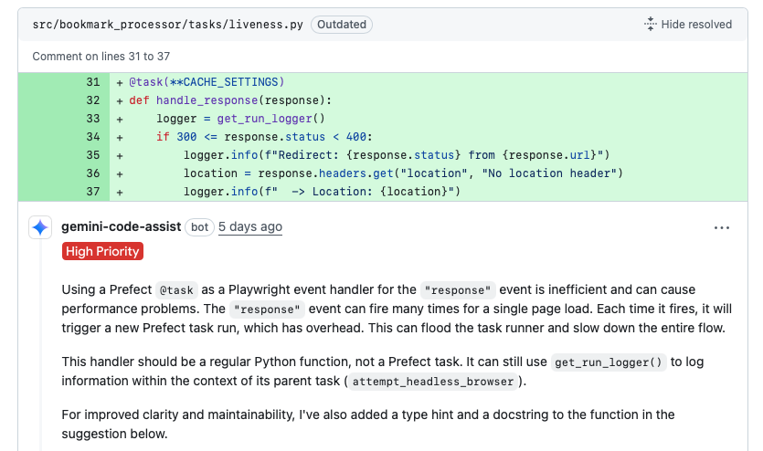Open the '5 days ago' timestamp link
The height and width of the screenshot is (451, 763).
pyautogui.click(x=250, y=227)
